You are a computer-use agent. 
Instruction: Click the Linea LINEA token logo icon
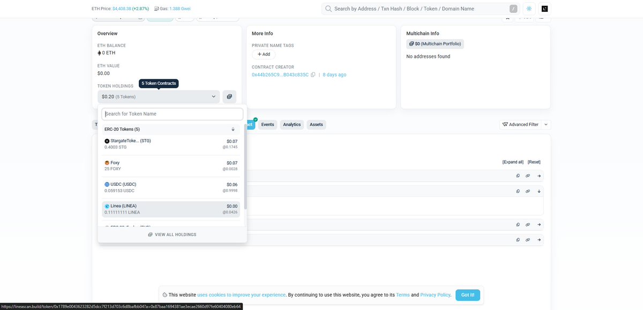coord(107,206)
